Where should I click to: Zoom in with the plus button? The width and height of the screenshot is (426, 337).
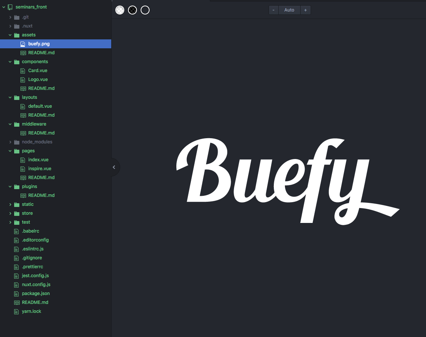305,10
